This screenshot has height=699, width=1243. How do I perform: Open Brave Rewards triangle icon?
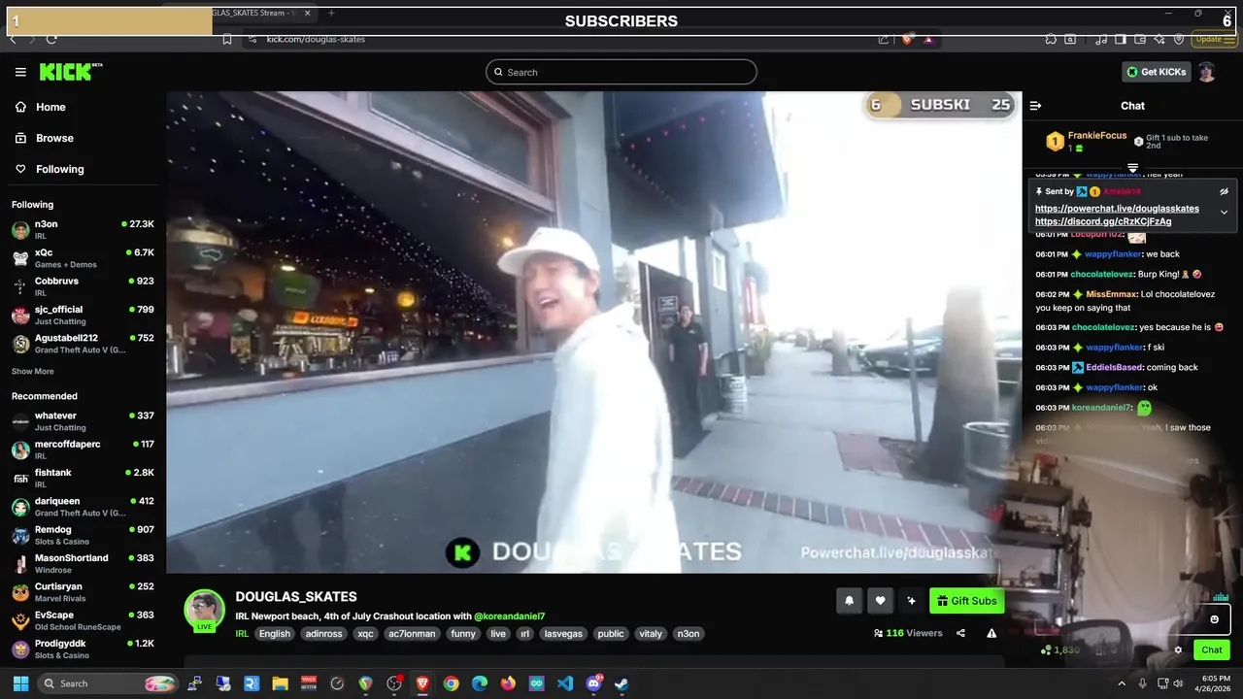click(928, 39)
